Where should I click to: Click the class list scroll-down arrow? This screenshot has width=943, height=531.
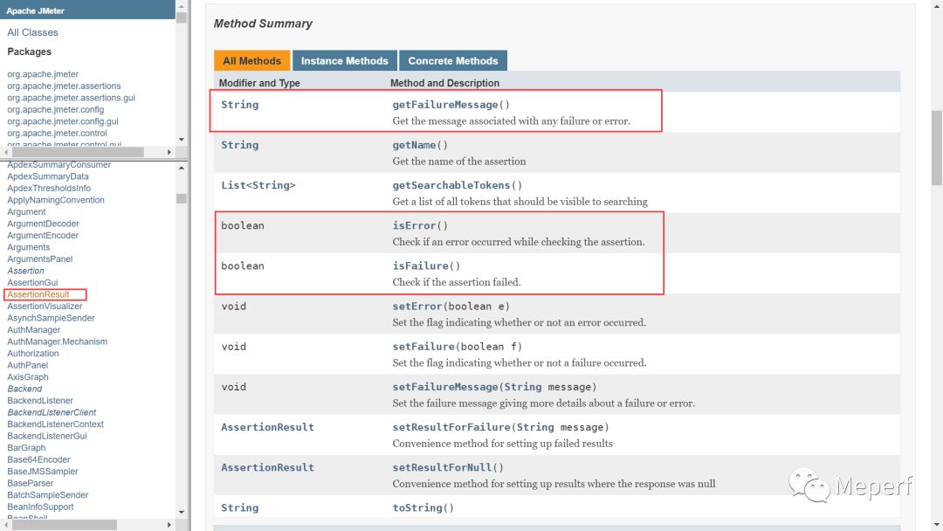coord(182,513)
